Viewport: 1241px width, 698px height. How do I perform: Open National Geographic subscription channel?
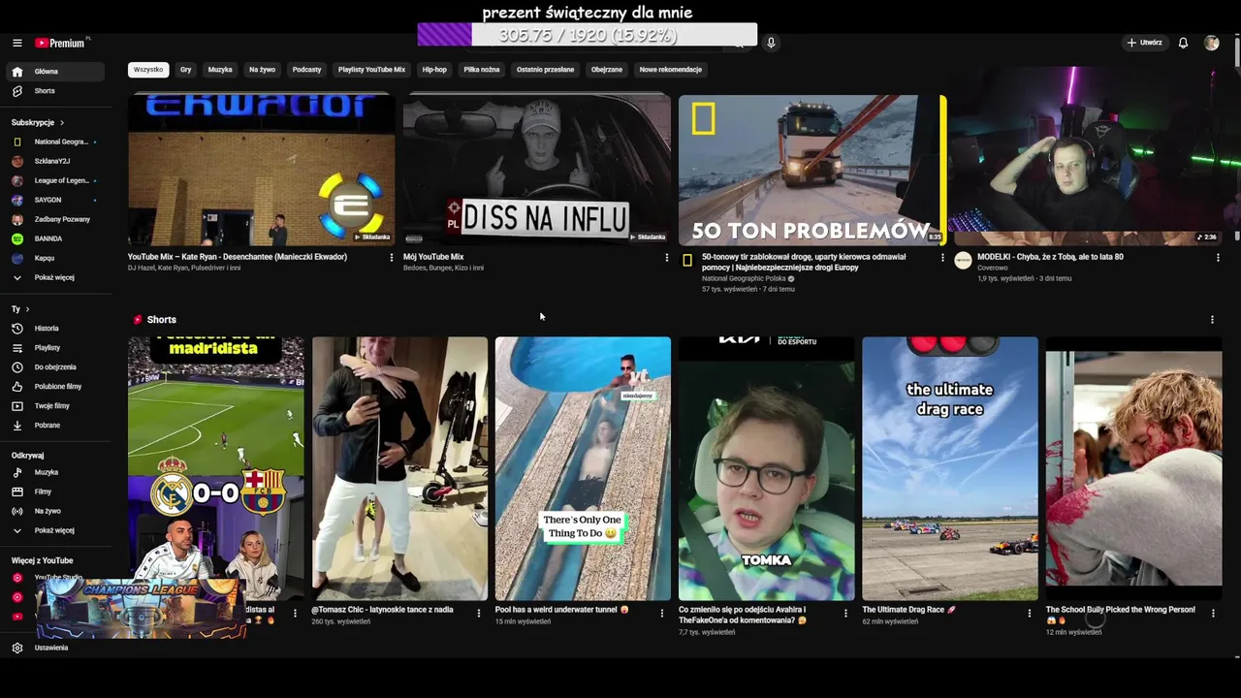pos(53,142)
